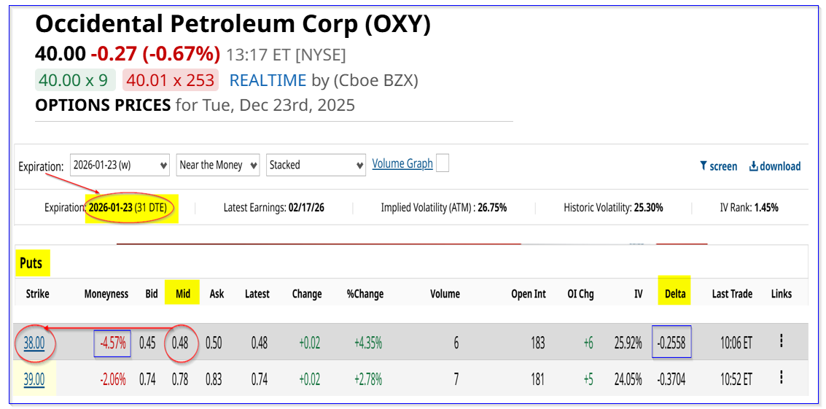Open the 39.00 strike link
This screenshot has width=826, height=409.
(x=34, y=379)
